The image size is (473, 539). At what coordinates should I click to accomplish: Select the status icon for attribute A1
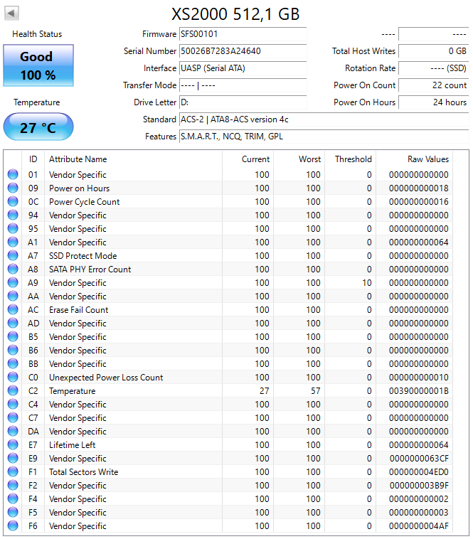(x=13, y=242)
